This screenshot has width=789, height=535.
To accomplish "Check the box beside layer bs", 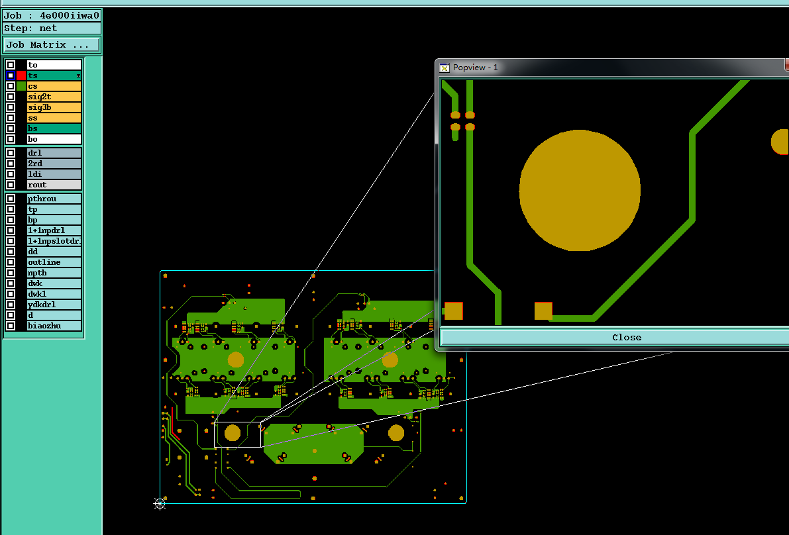I will tap(11, 128).
